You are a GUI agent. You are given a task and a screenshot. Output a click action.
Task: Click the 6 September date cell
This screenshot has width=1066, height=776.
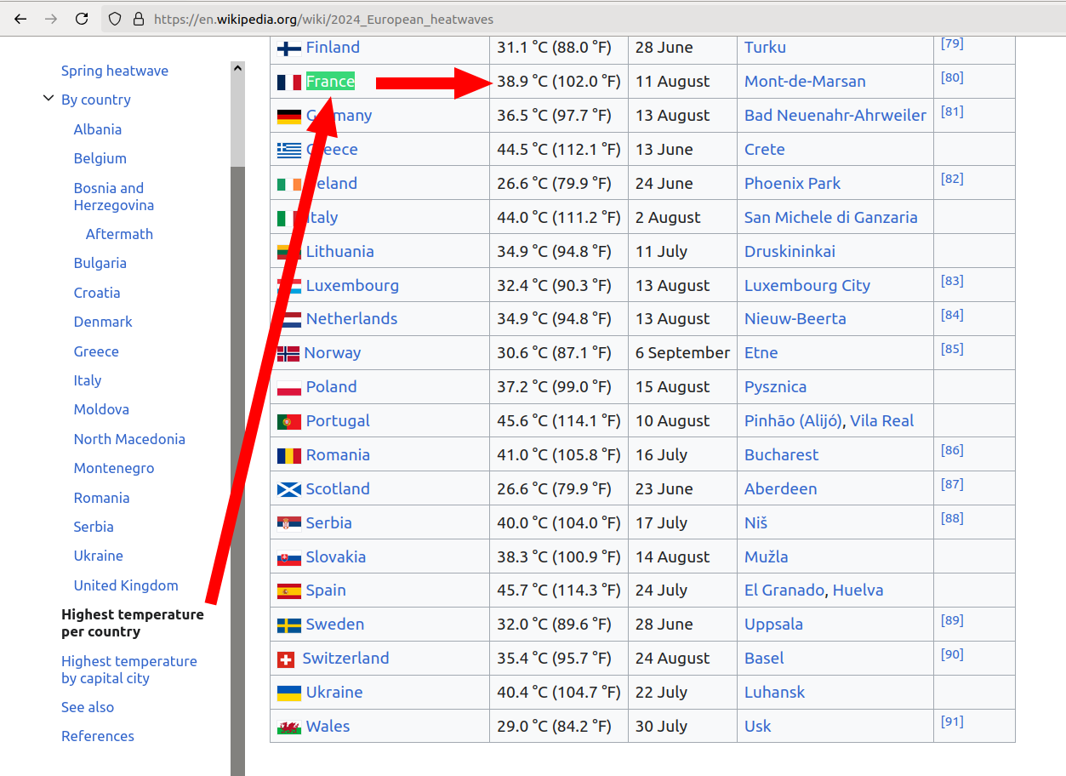click(682, 353)
